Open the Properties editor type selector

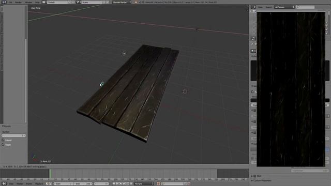253,38
